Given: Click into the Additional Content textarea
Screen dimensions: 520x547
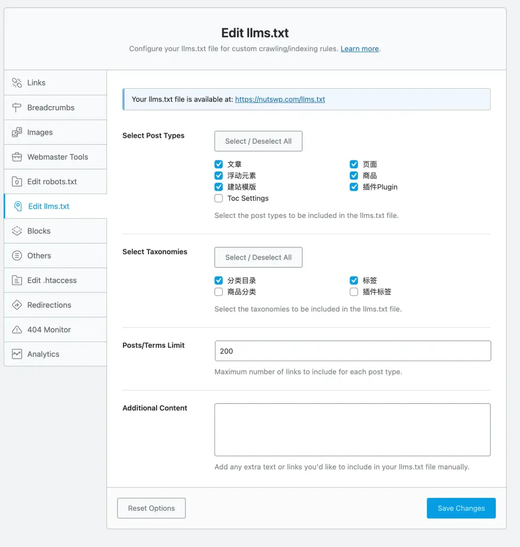Looking at the screenshot, I should pos(352,429).
